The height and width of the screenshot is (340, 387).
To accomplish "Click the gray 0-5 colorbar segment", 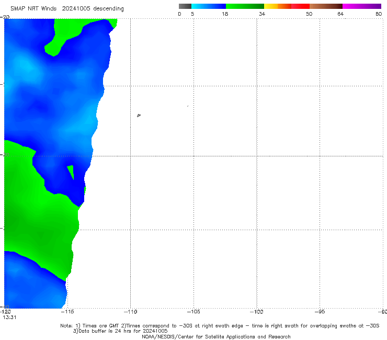I will (185, 6).
